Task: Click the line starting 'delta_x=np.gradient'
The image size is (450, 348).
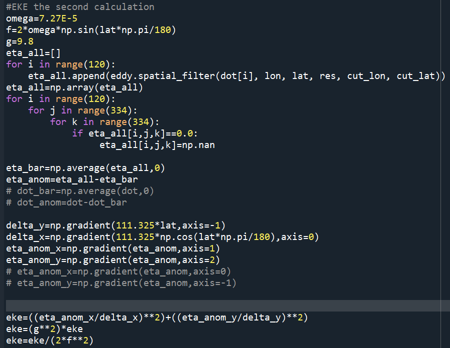Action: (162, 236)
